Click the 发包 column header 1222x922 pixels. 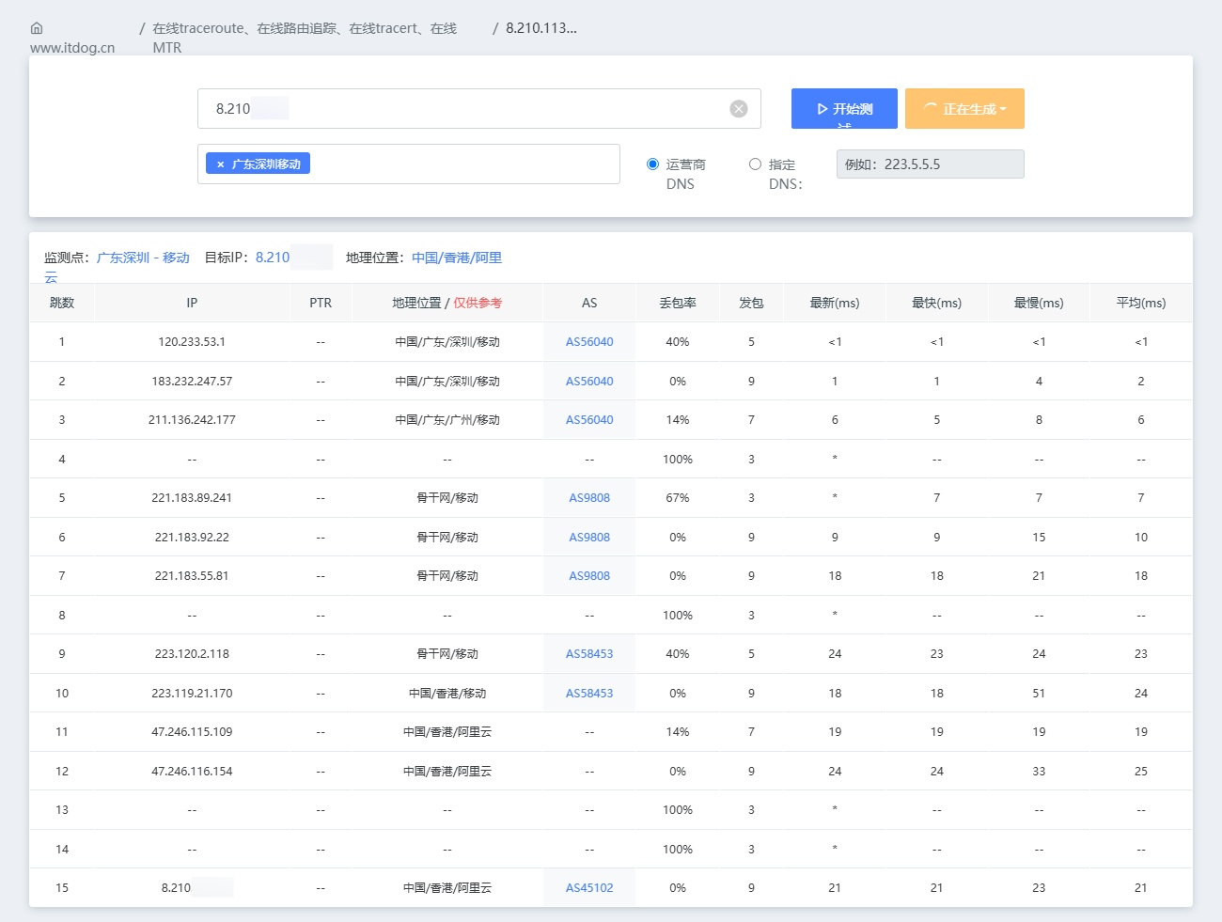[751, 303]
